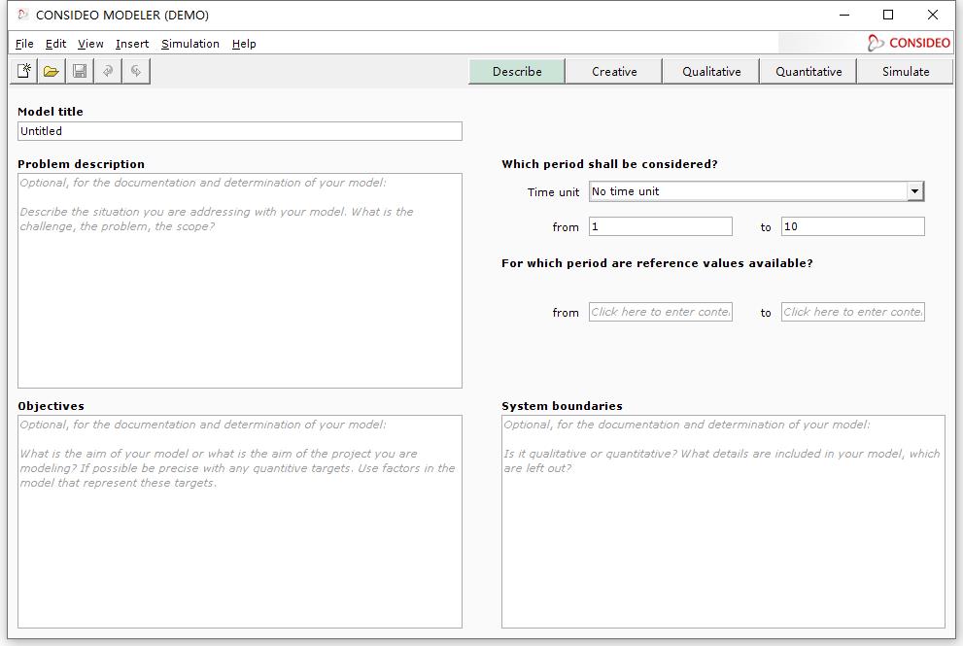Click the Save floppy disk icon

(x=80, y=71)
